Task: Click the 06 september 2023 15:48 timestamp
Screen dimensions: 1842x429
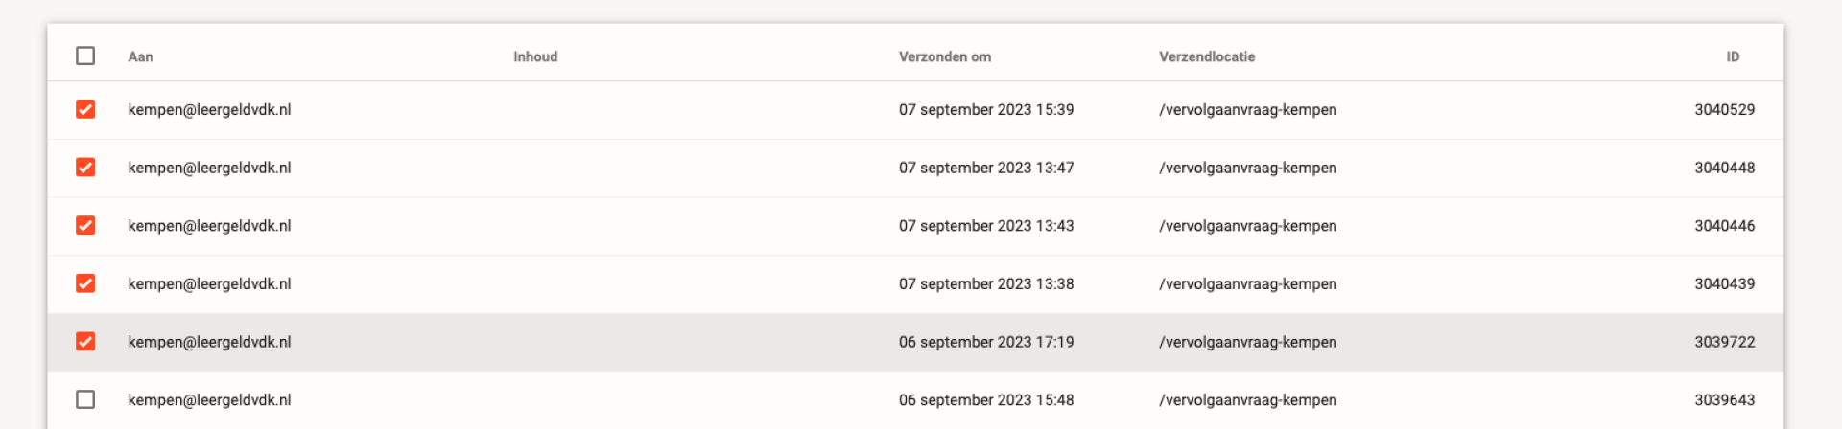Action: pyautogui.click(x=986, y=400)
